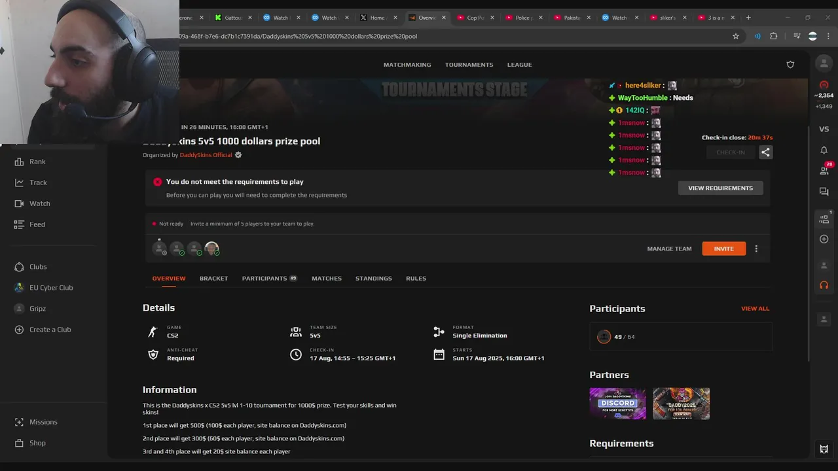This screenshot has height=471, width=838.
Task: Switch to the sliker's browser tab
Action: (x=667, y=18)
